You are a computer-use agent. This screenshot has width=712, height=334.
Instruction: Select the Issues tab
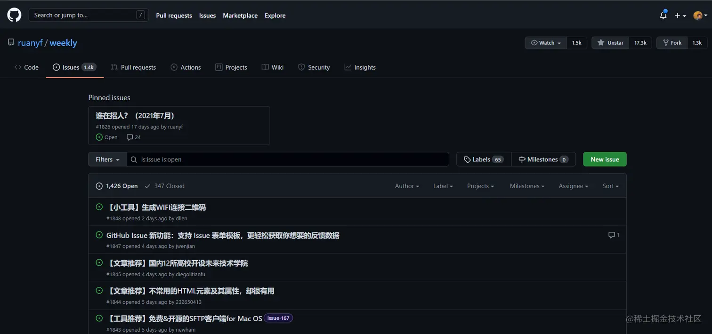click(74, 67)
